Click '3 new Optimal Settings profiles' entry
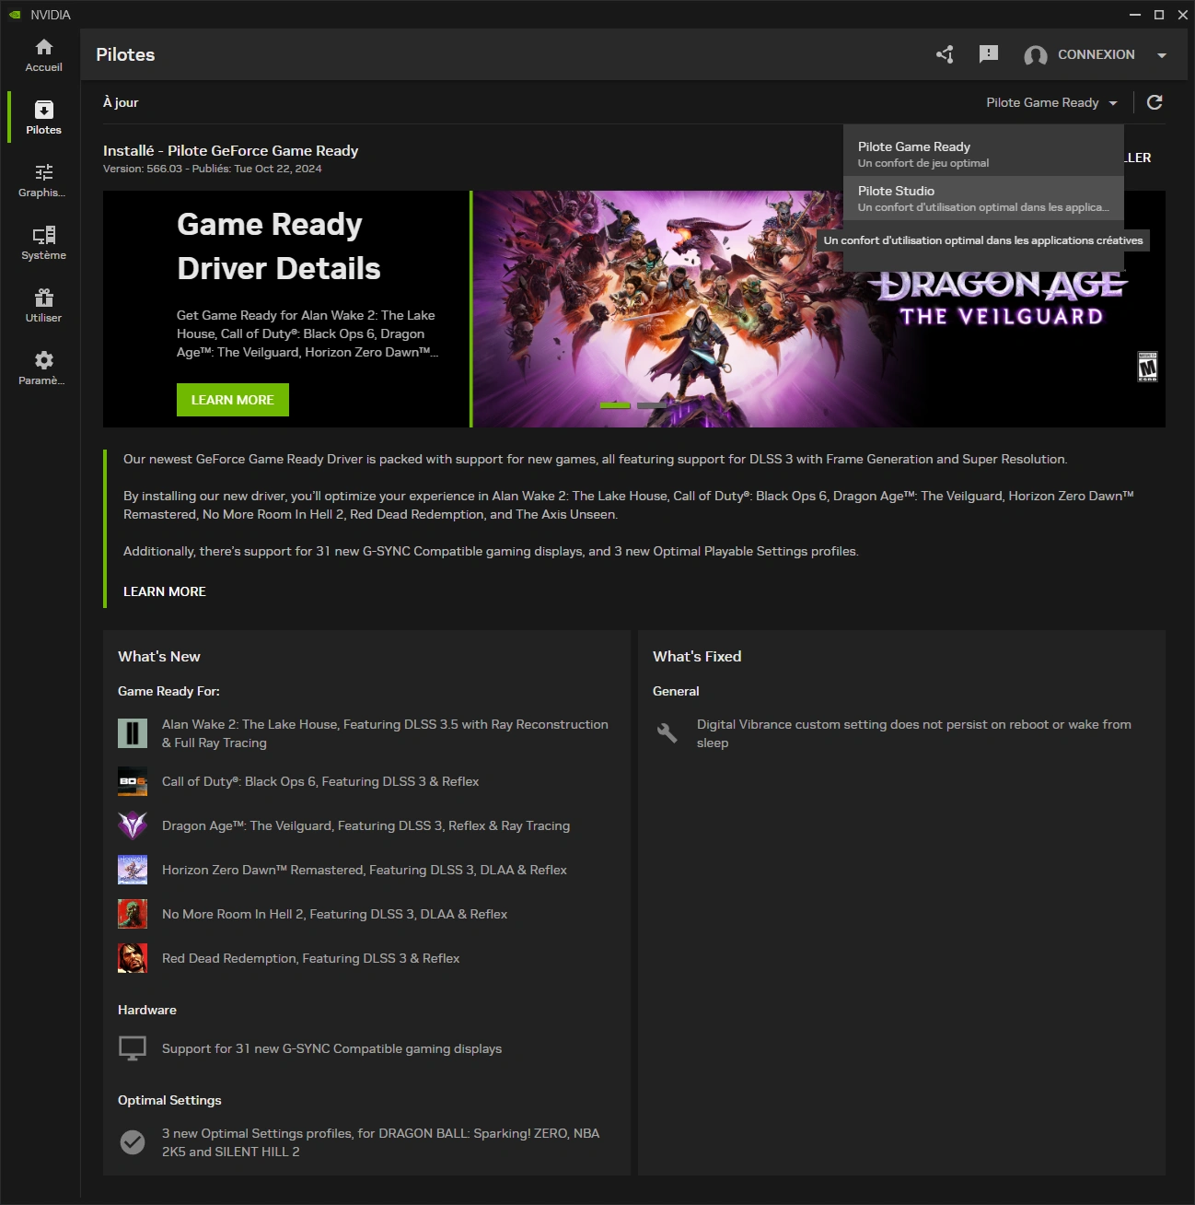 pos(380,1142)
